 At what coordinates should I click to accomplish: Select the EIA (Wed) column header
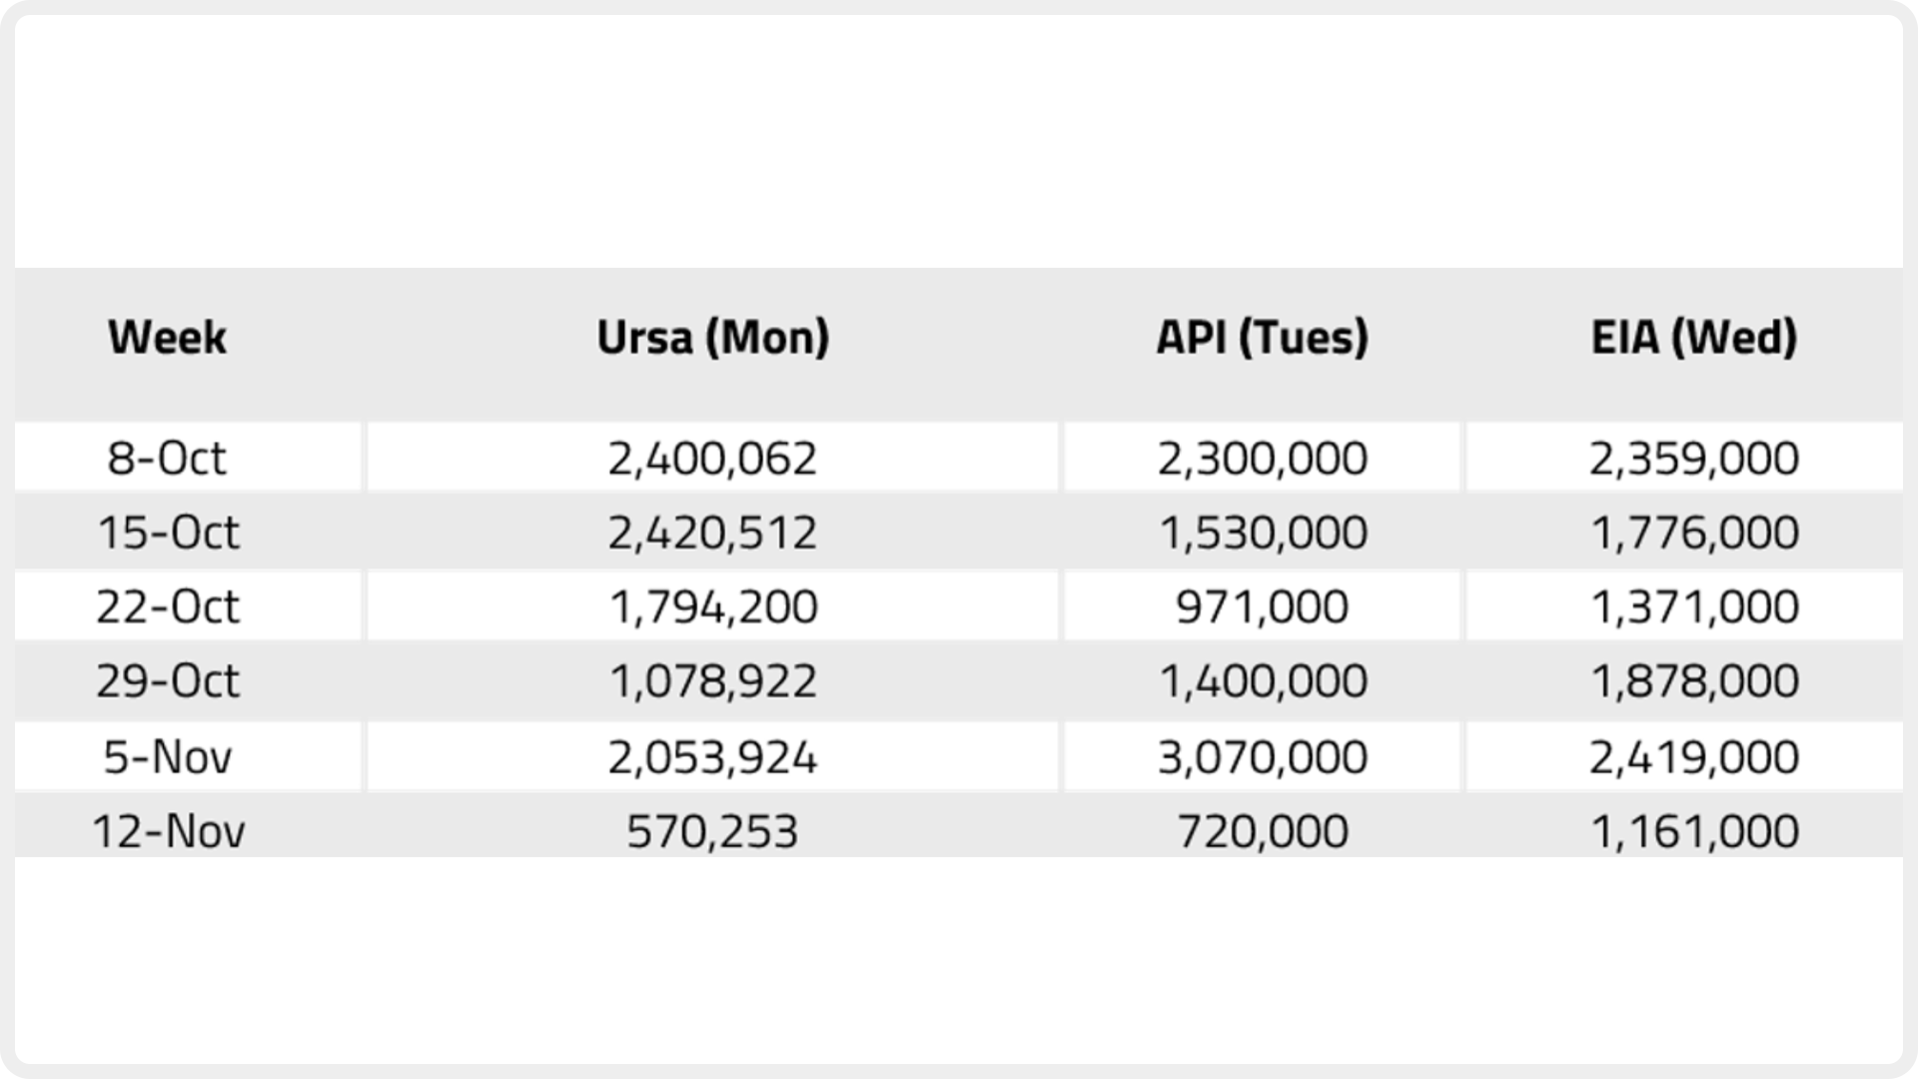point(1694,338)
